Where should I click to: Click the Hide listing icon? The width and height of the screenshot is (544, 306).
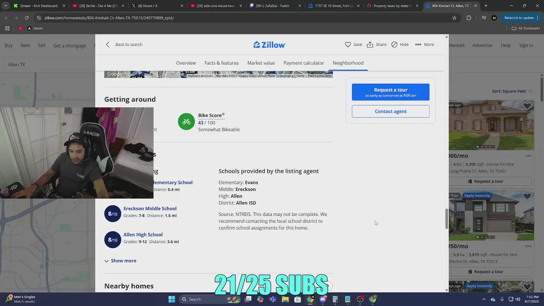(x=394, y=45)
